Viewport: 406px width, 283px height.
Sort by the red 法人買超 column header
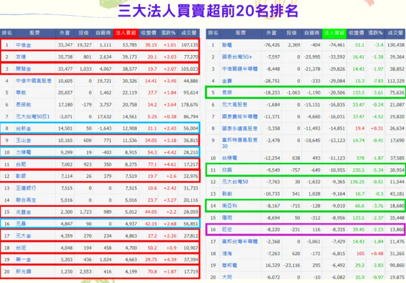pos(126,33)
